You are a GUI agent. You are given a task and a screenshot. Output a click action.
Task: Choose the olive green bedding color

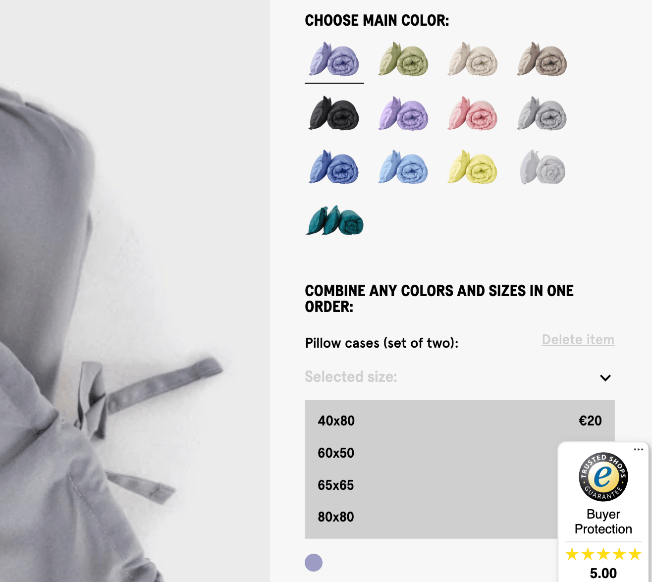[x=403, y=59]
